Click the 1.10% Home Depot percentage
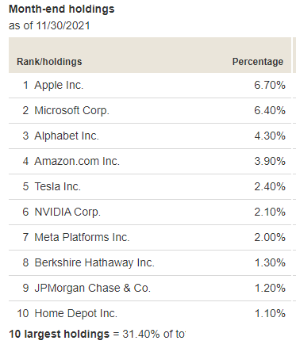Screen dimensions: 296x352 point(270,313)
